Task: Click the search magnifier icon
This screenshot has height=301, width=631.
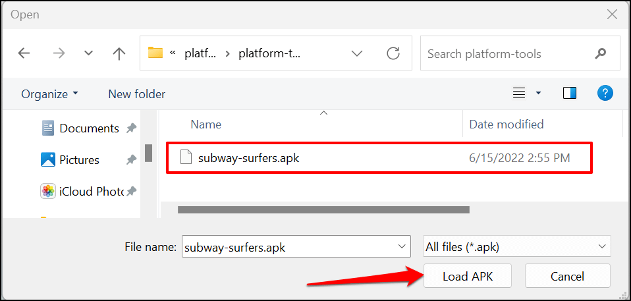Action: coord(600,54)
